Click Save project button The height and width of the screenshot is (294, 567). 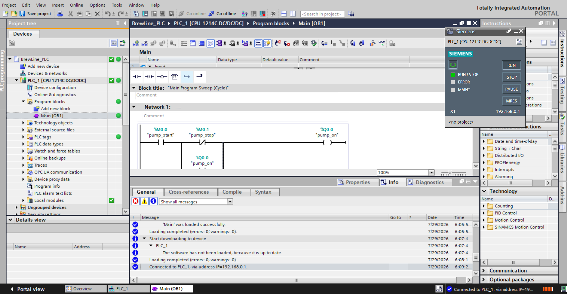[35, 14]
